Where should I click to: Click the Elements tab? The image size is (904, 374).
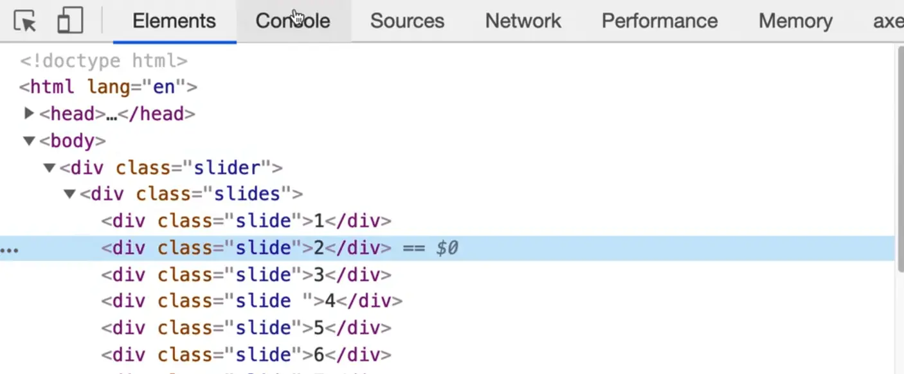174,21
